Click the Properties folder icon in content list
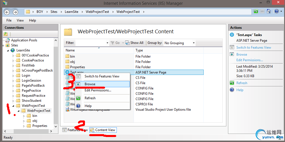The width and height of the screenshot is (285, 142). click(x=67, y=67)
